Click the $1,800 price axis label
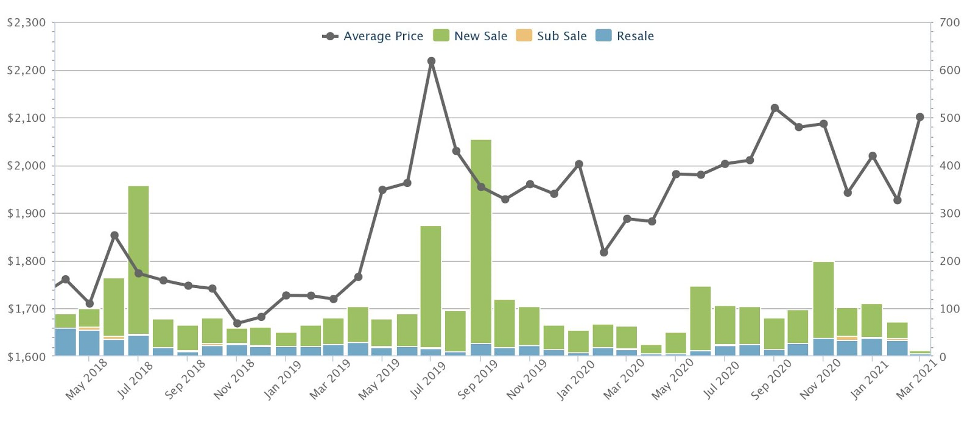970x430 pixels. click(x=26, y=261)
